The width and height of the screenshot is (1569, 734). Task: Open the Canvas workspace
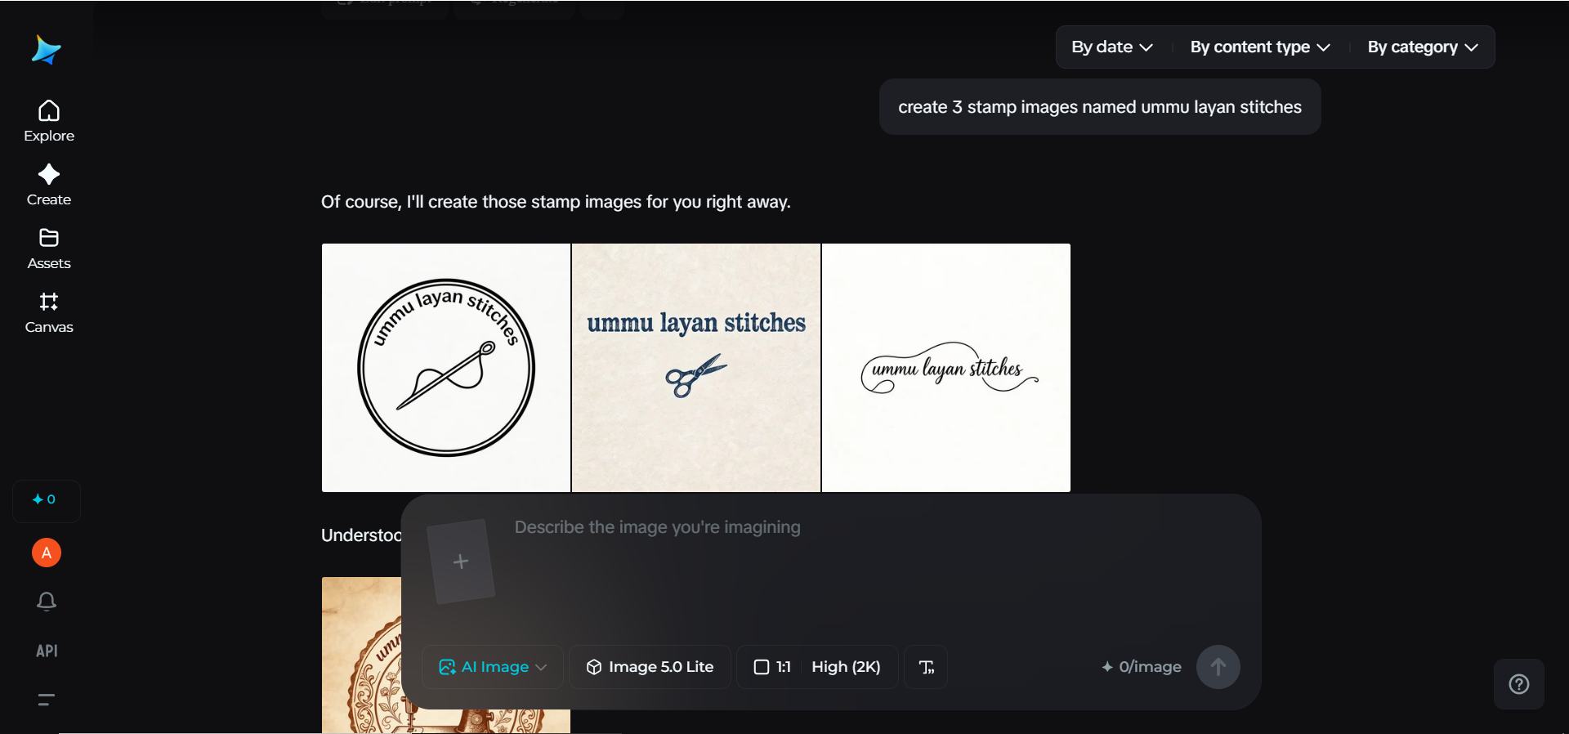pyautogui.click(x=49, y=313)
